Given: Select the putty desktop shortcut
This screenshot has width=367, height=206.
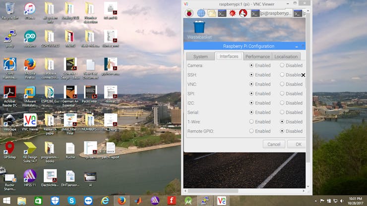Looking at the screenshot, I should pos(9,39).
